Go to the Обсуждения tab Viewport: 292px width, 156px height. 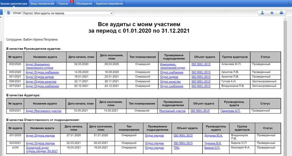point(84,4)
